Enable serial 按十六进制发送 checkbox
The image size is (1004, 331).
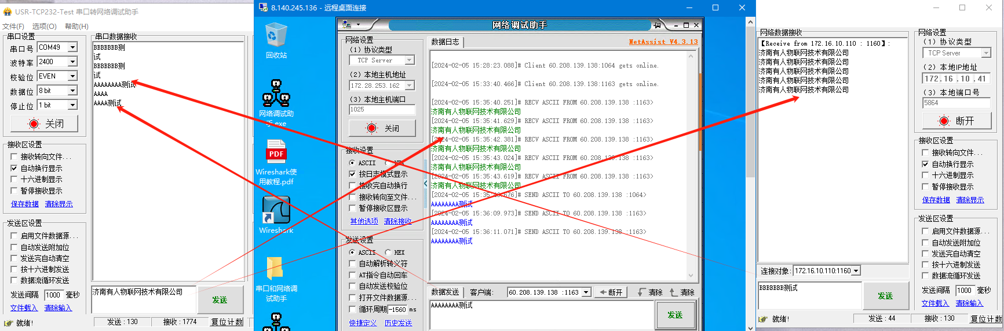tap(14, 269)
